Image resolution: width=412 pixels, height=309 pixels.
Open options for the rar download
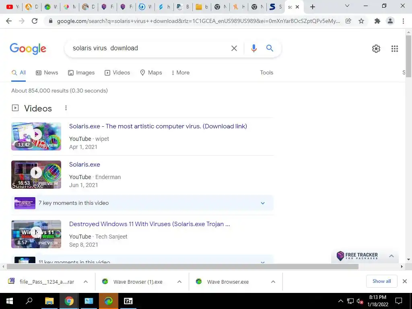coord(85,282)
